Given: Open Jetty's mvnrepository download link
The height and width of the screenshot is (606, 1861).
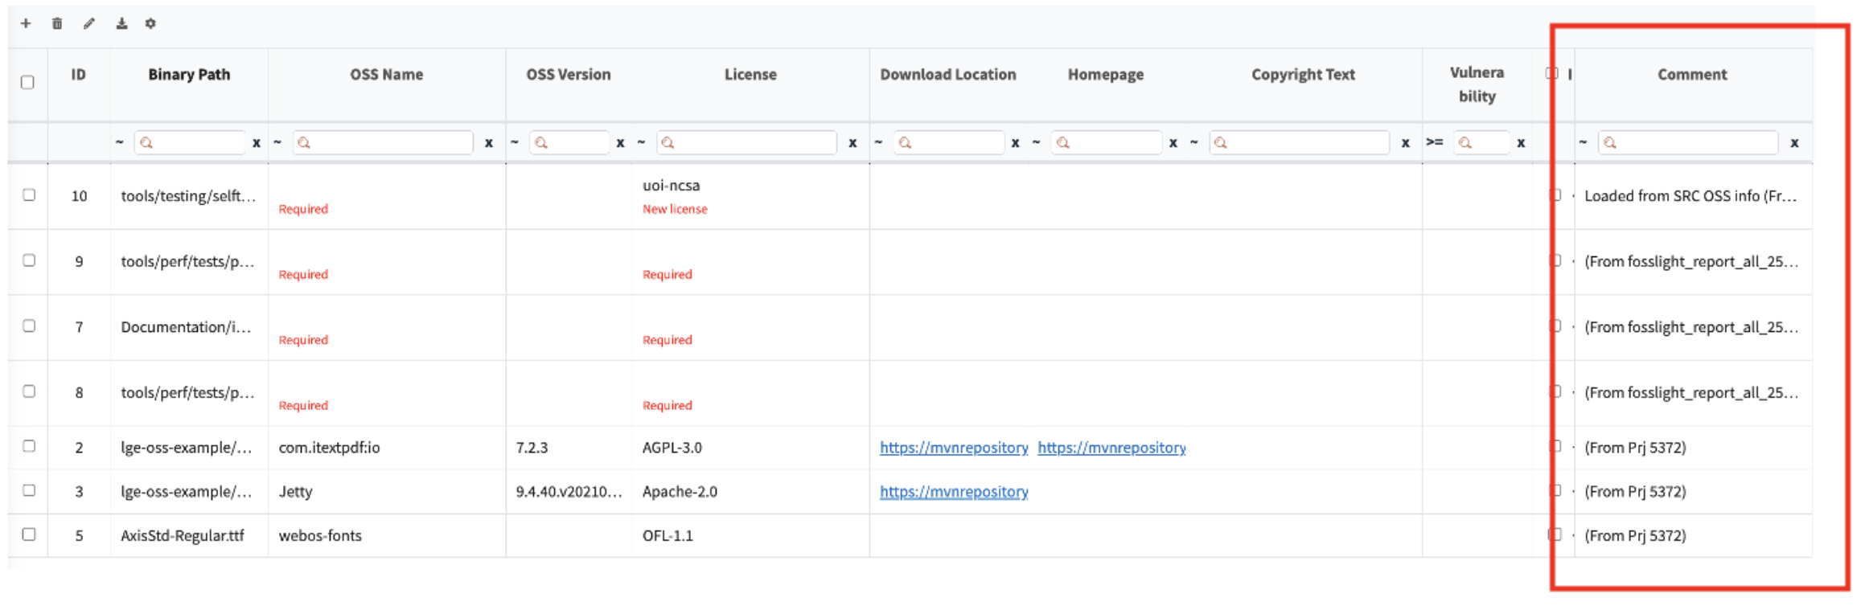Looking at the screenshot, I should [953, 491].
